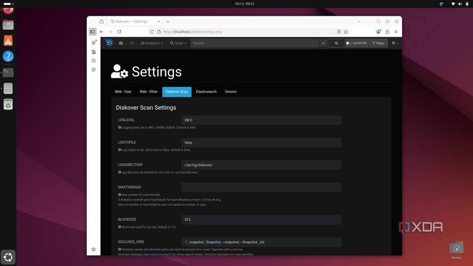The height and width of the screenshot is (266, 473).
Task: Switch to the Version tab
Action: point(231,92)
